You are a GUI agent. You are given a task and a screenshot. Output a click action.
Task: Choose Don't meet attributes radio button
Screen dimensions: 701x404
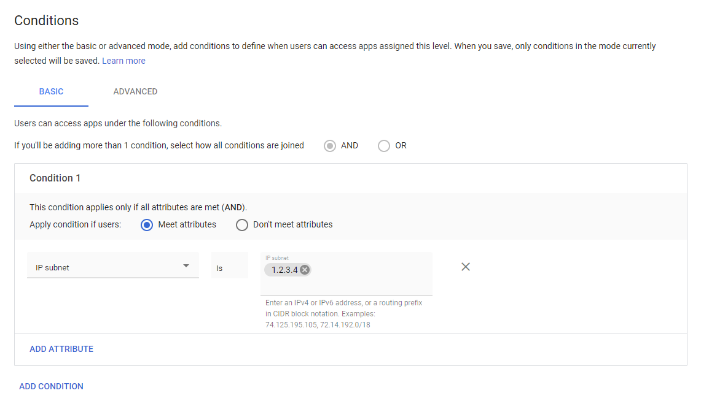(x=242, y=225)
